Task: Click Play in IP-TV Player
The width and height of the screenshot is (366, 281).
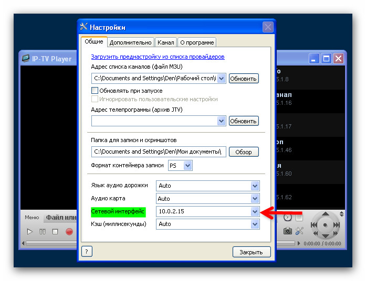Action: (29, 232)
